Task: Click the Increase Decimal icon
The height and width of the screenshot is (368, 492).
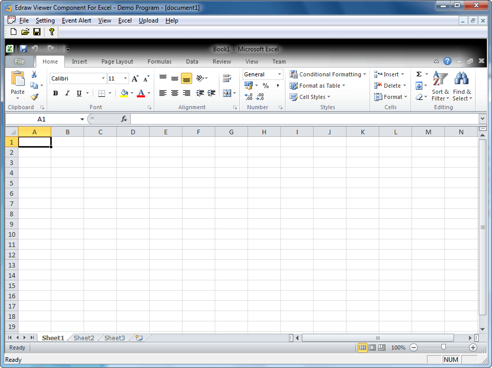Action: click(249, 97)
